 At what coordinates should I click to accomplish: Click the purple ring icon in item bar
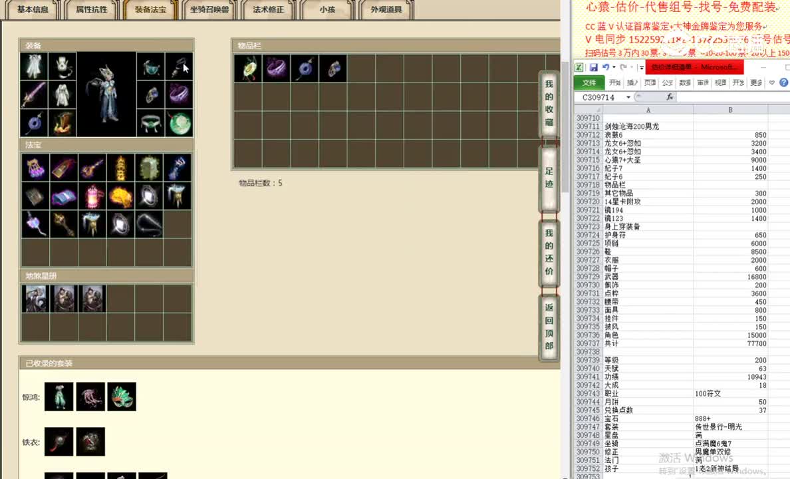point(276,69)
